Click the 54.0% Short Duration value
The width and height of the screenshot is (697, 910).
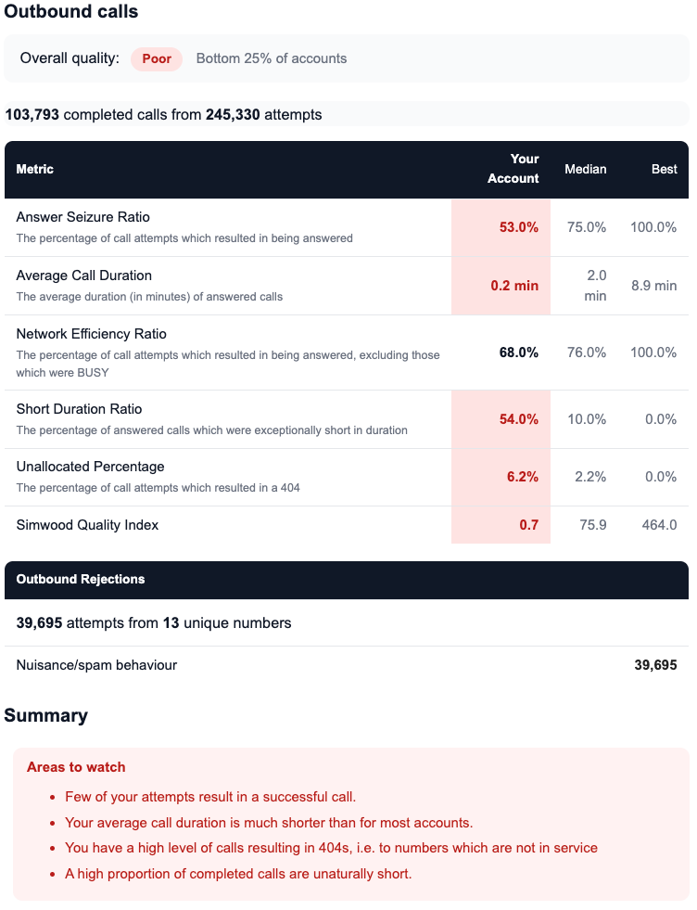pos(518,419)
